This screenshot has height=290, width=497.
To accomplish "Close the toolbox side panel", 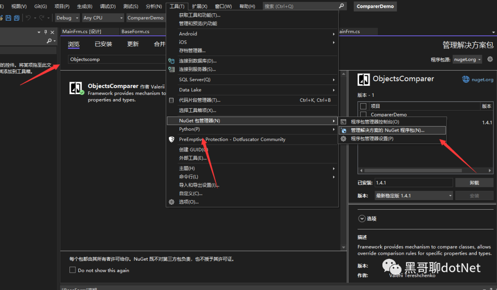I will click(52, 32).
